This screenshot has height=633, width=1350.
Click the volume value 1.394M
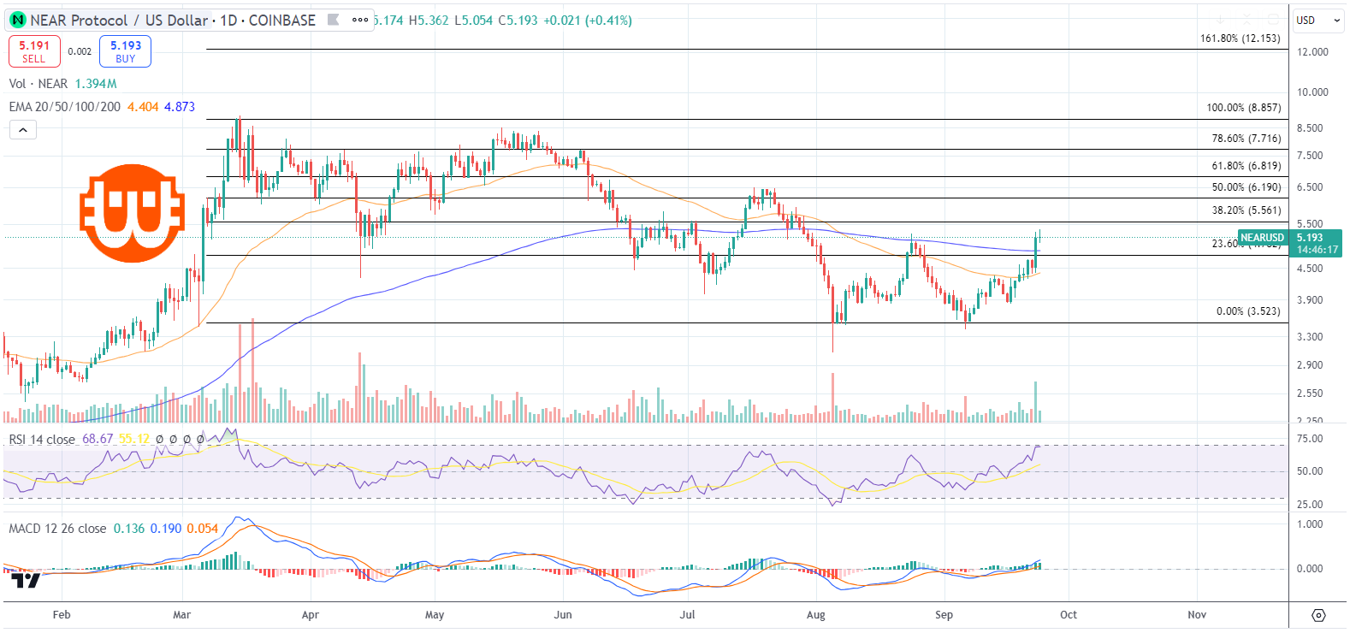[96, 84]
